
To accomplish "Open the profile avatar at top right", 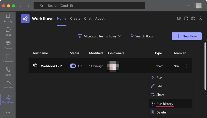I will tap(198, 6).
